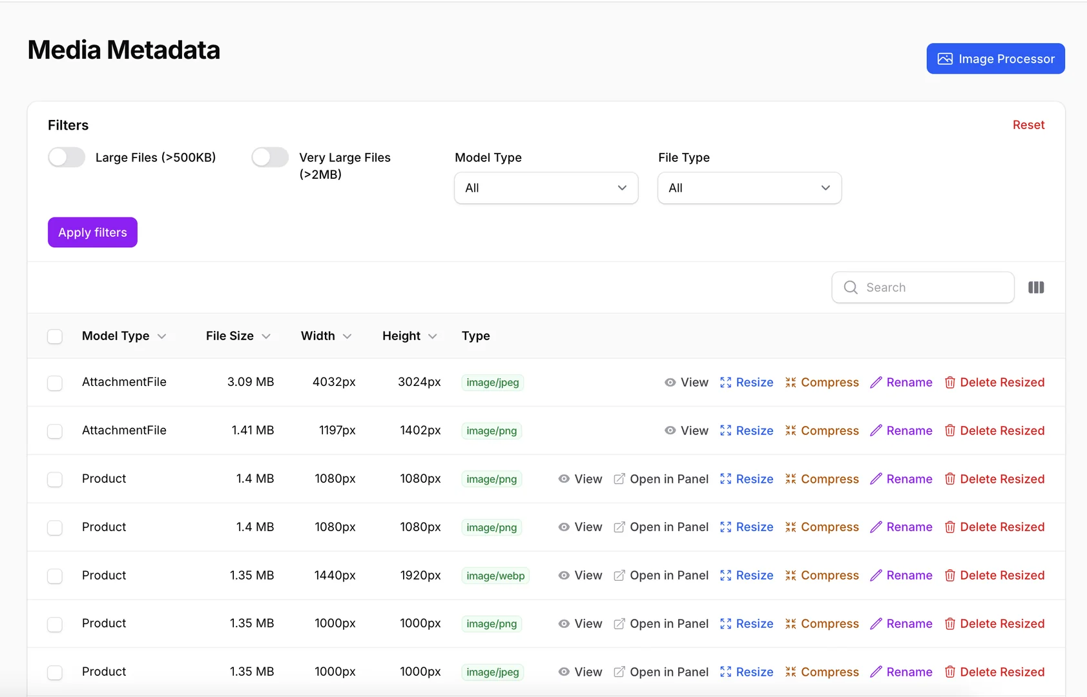Image resolution: width=1087 pixels, height=697 pixels.
Task: Click the Rename pencil icon on the image/webp row
Action: pyautogui.click(x=877, y=575)
